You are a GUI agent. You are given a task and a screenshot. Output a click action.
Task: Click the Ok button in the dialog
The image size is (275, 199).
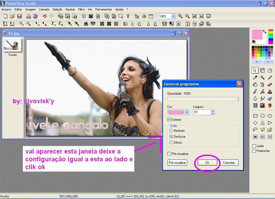[x=207, y=163]
